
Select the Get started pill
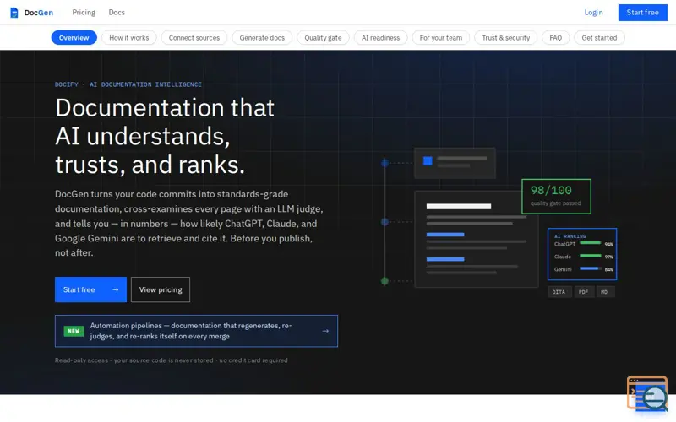tap(599, 37)
